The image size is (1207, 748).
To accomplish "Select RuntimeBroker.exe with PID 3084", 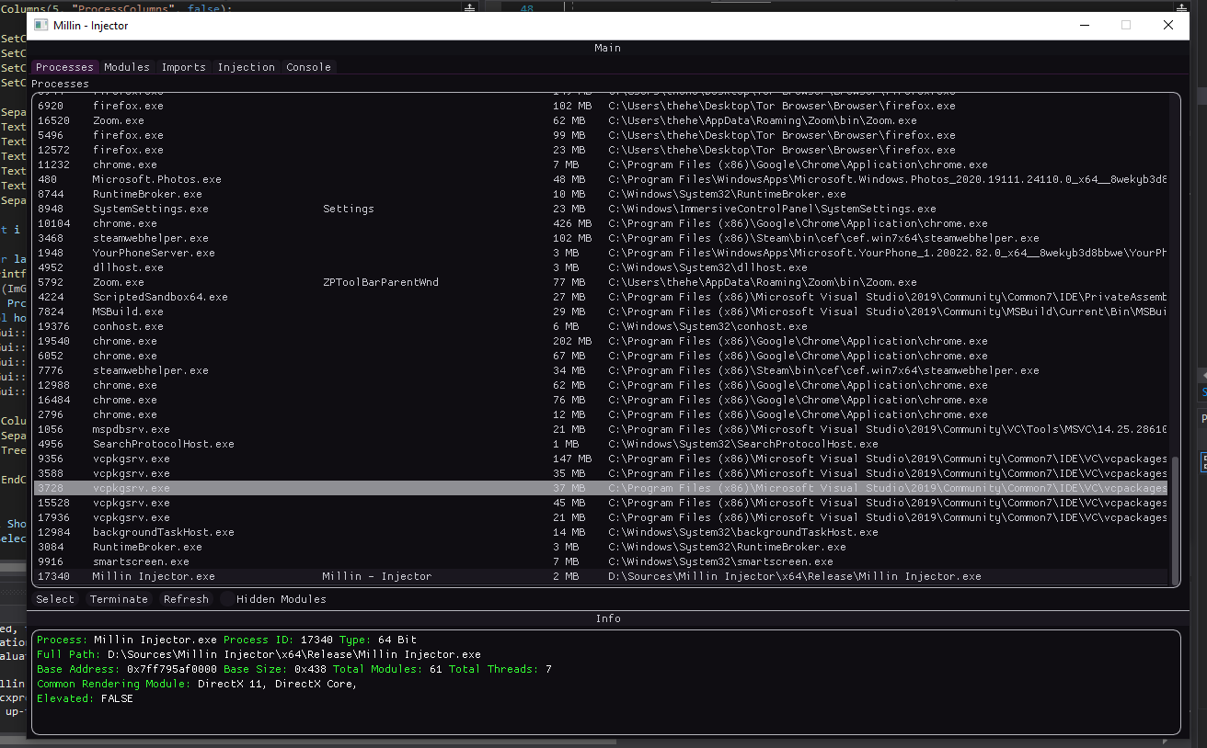I will point(602,547).
